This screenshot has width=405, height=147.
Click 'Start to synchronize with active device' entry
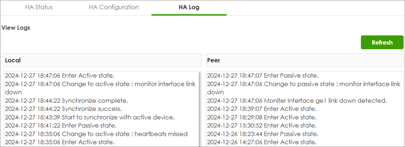[x=90, y=117]
